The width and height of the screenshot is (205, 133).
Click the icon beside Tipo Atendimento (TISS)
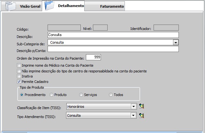pos(141,115)
